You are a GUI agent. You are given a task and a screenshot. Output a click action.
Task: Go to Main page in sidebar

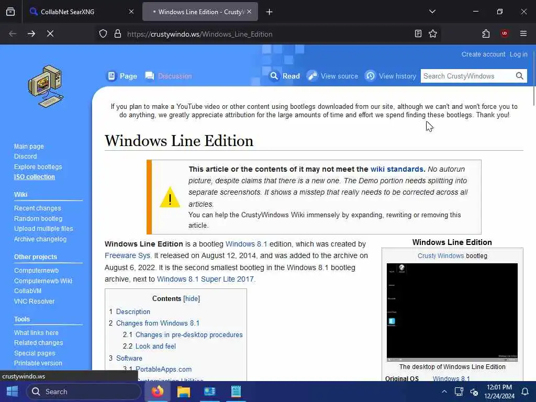point(29,147)
